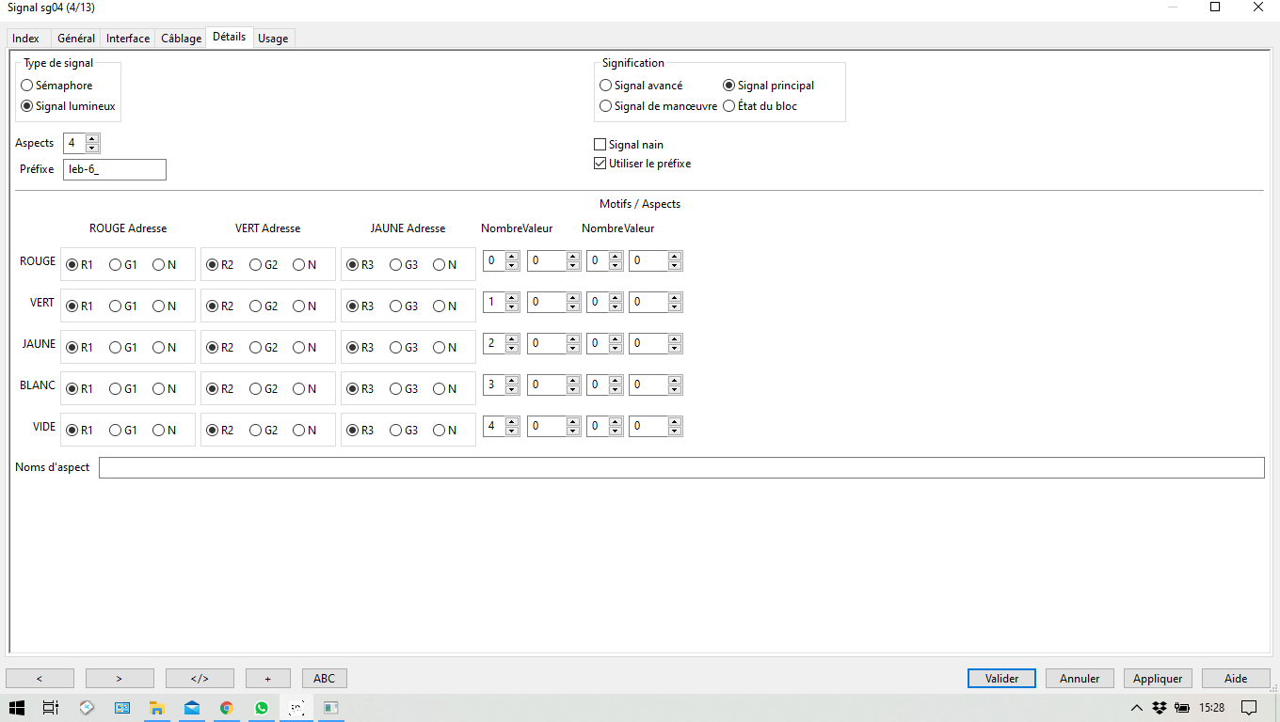Click the Aspects number field
Screen dimensions: 1280x722
pos(74,143)
